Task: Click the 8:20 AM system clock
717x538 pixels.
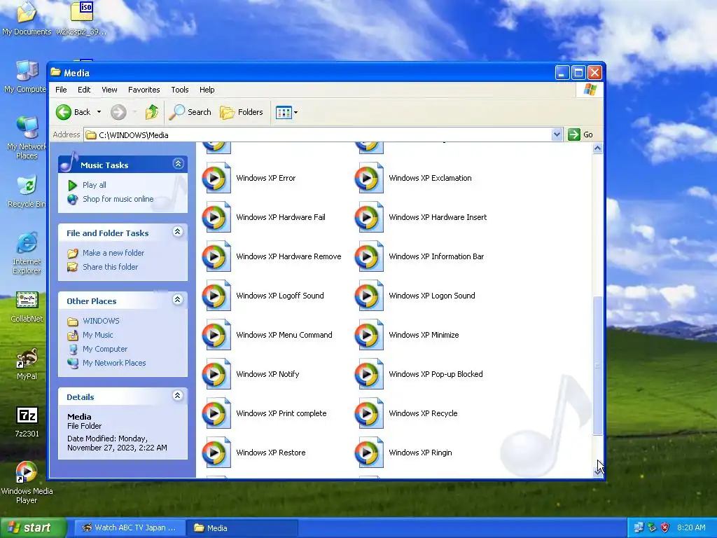Action: 691,527
